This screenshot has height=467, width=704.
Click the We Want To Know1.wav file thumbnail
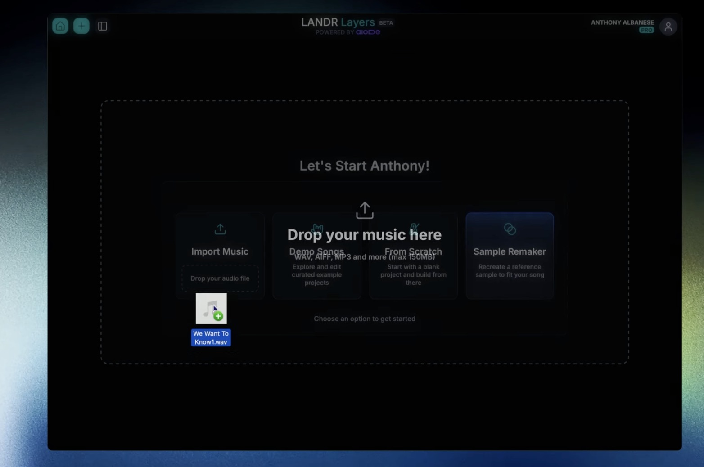(x=211, y=309)
